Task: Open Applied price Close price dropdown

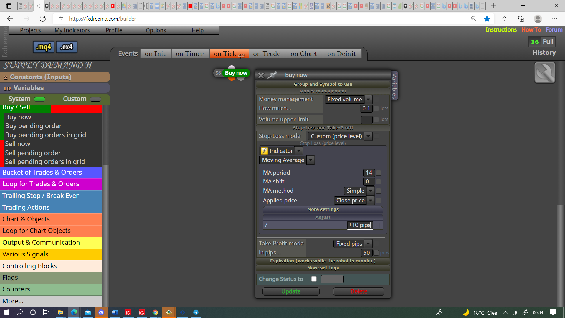Action: tap(354, 200)
